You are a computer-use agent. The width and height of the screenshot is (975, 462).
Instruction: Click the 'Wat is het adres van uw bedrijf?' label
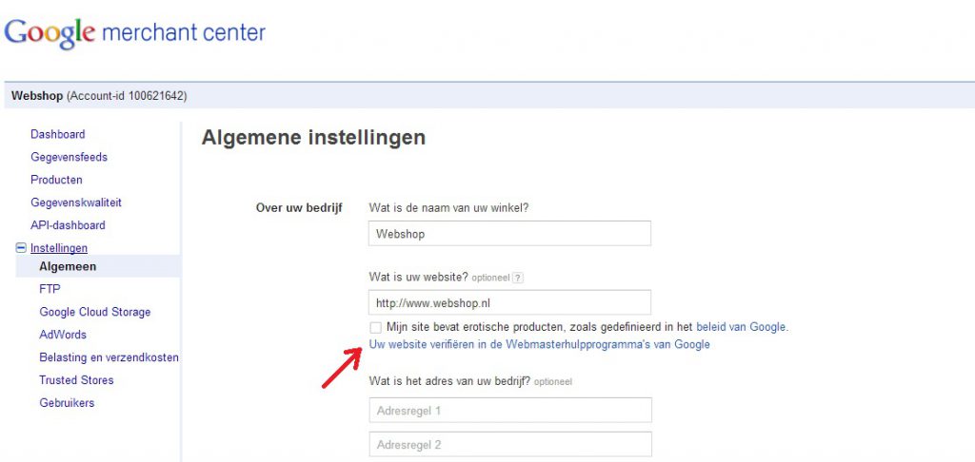pyautogui.click(x=449, y=381)
